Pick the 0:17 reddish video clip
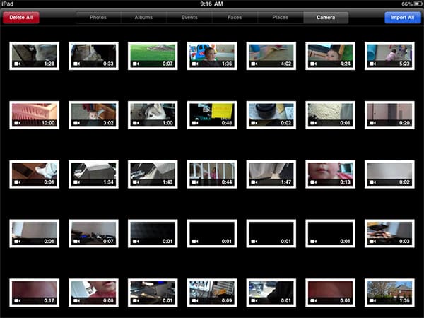This screenshot has height=318, width=424. (35, 293)
